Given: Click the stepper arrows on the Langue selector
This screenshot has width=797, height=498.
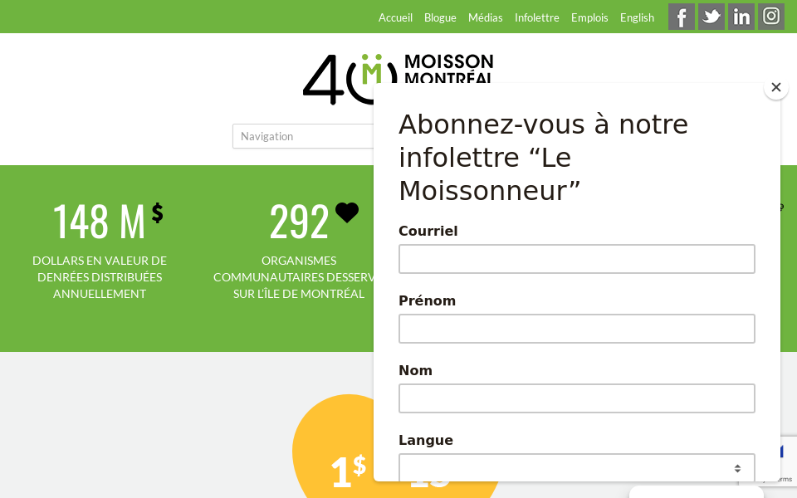Looking at the screenshot, I should click(737, 468).
